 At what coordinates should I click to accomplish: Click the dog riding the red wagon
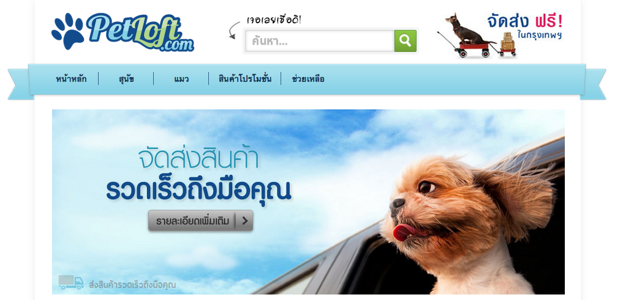coord(464,30)
